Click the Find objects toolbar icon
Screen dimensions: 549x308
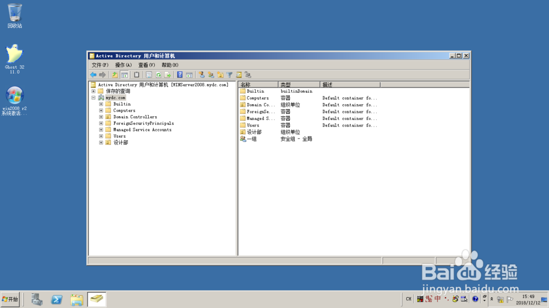239,75
